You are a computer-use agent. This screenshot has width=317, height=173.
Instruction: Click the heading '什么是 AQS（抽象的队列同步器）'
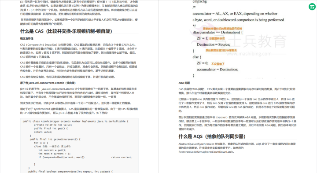pyautogui.click(x=212, y=136)
